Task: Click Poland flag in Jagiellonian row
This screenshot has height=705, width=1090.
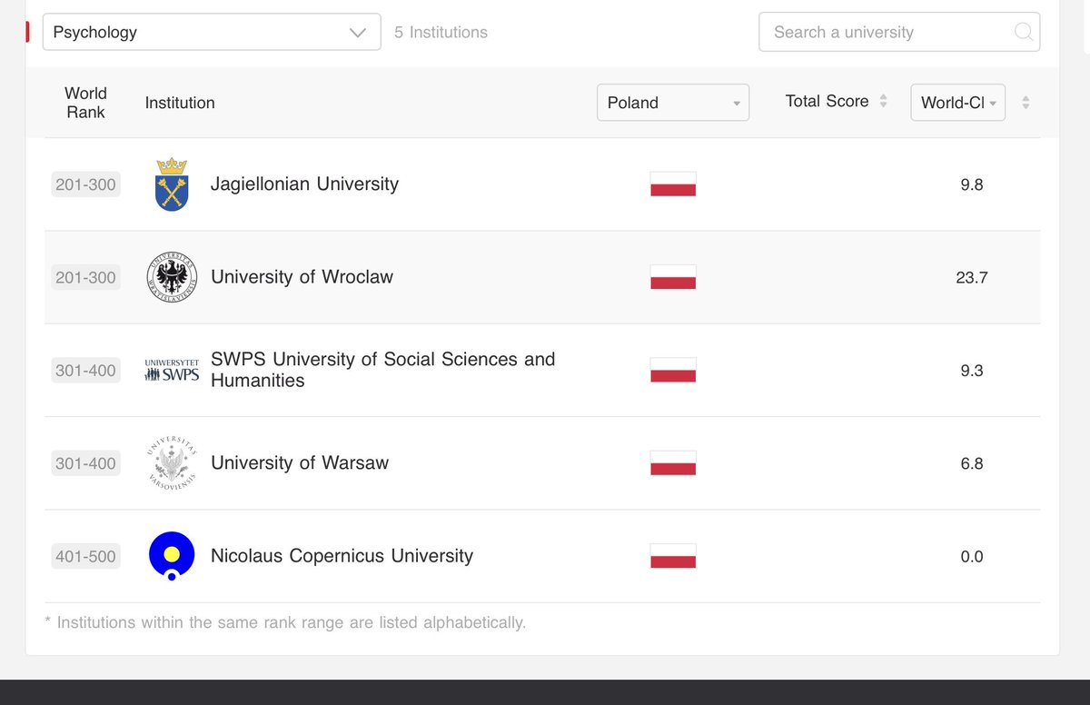Action: click(x=673, y=184)
